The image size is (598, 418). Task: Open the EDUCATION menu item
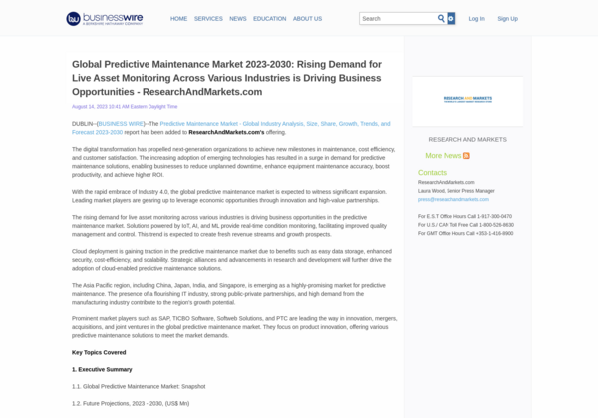(x=270, y=19)
